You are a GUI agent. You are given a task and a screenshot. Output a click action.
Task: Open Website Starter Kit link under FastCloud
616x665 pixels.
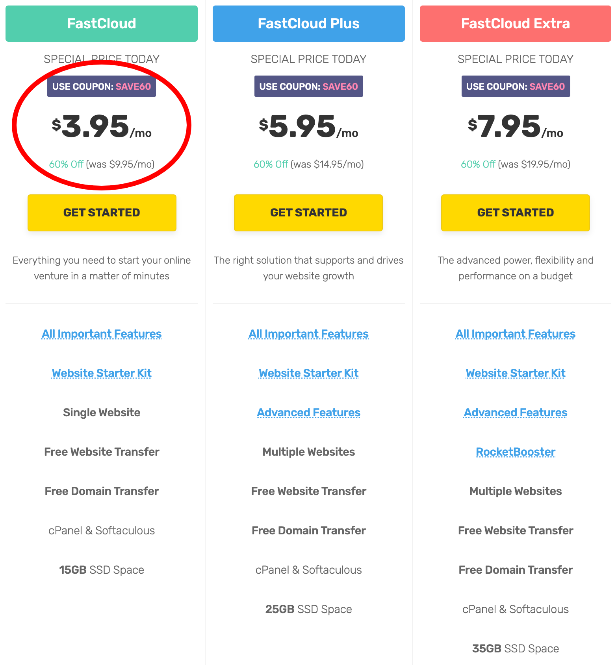click(102, 373)
